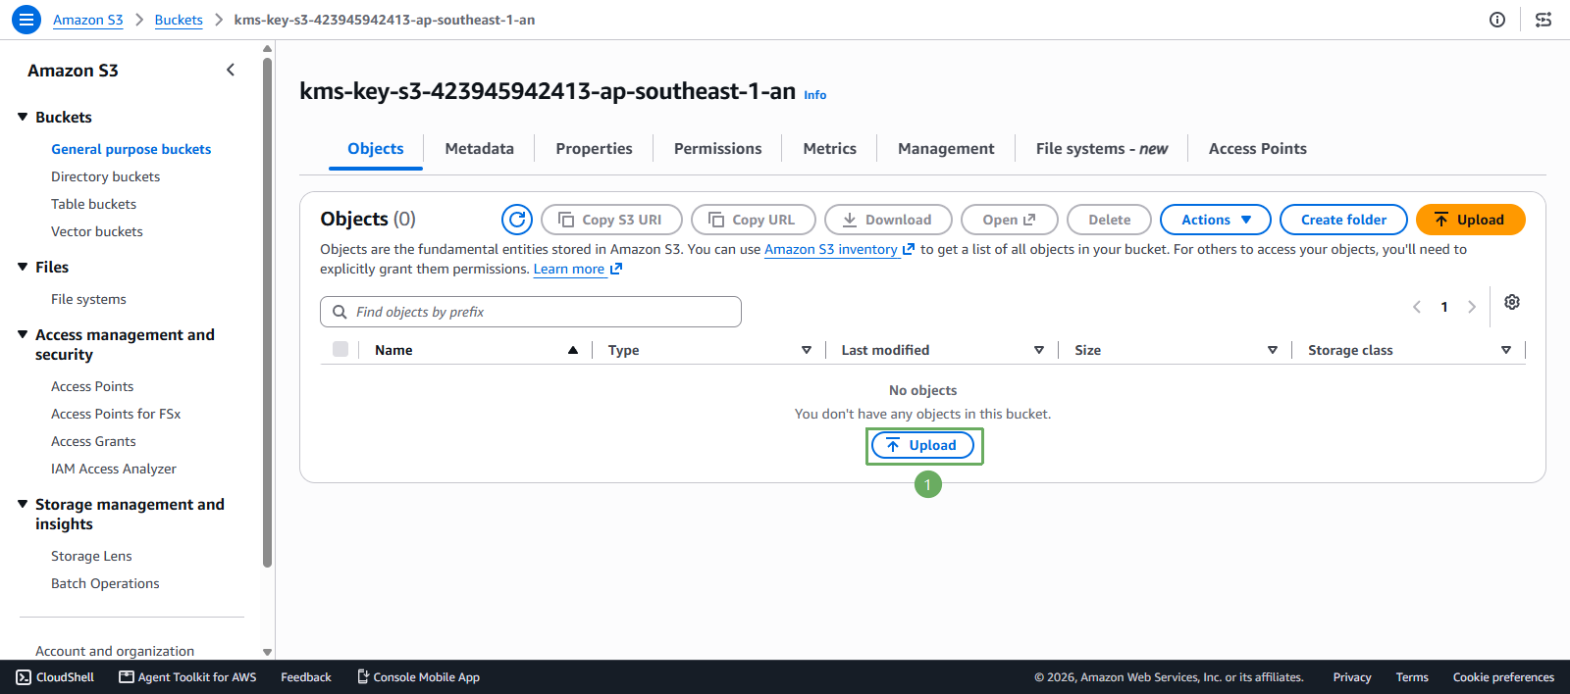1570x694 pixels.
Task: Click the info circle icon in top bar
Action: click(x=1497, y=20)
